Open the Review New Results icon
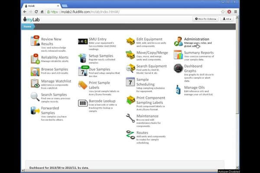Viewport: 260px width, 173px height. 35,41
